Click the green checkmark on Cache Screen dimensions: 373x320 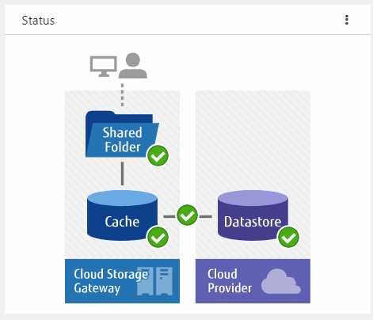(158, 237)
